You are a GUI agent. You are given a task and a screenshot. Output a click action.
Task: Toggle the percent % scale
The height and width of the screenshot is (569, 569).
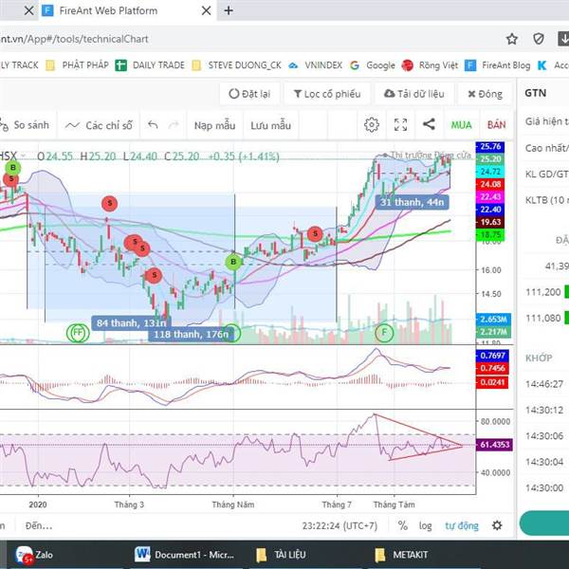pyautogui.click(x=403, y=525)
